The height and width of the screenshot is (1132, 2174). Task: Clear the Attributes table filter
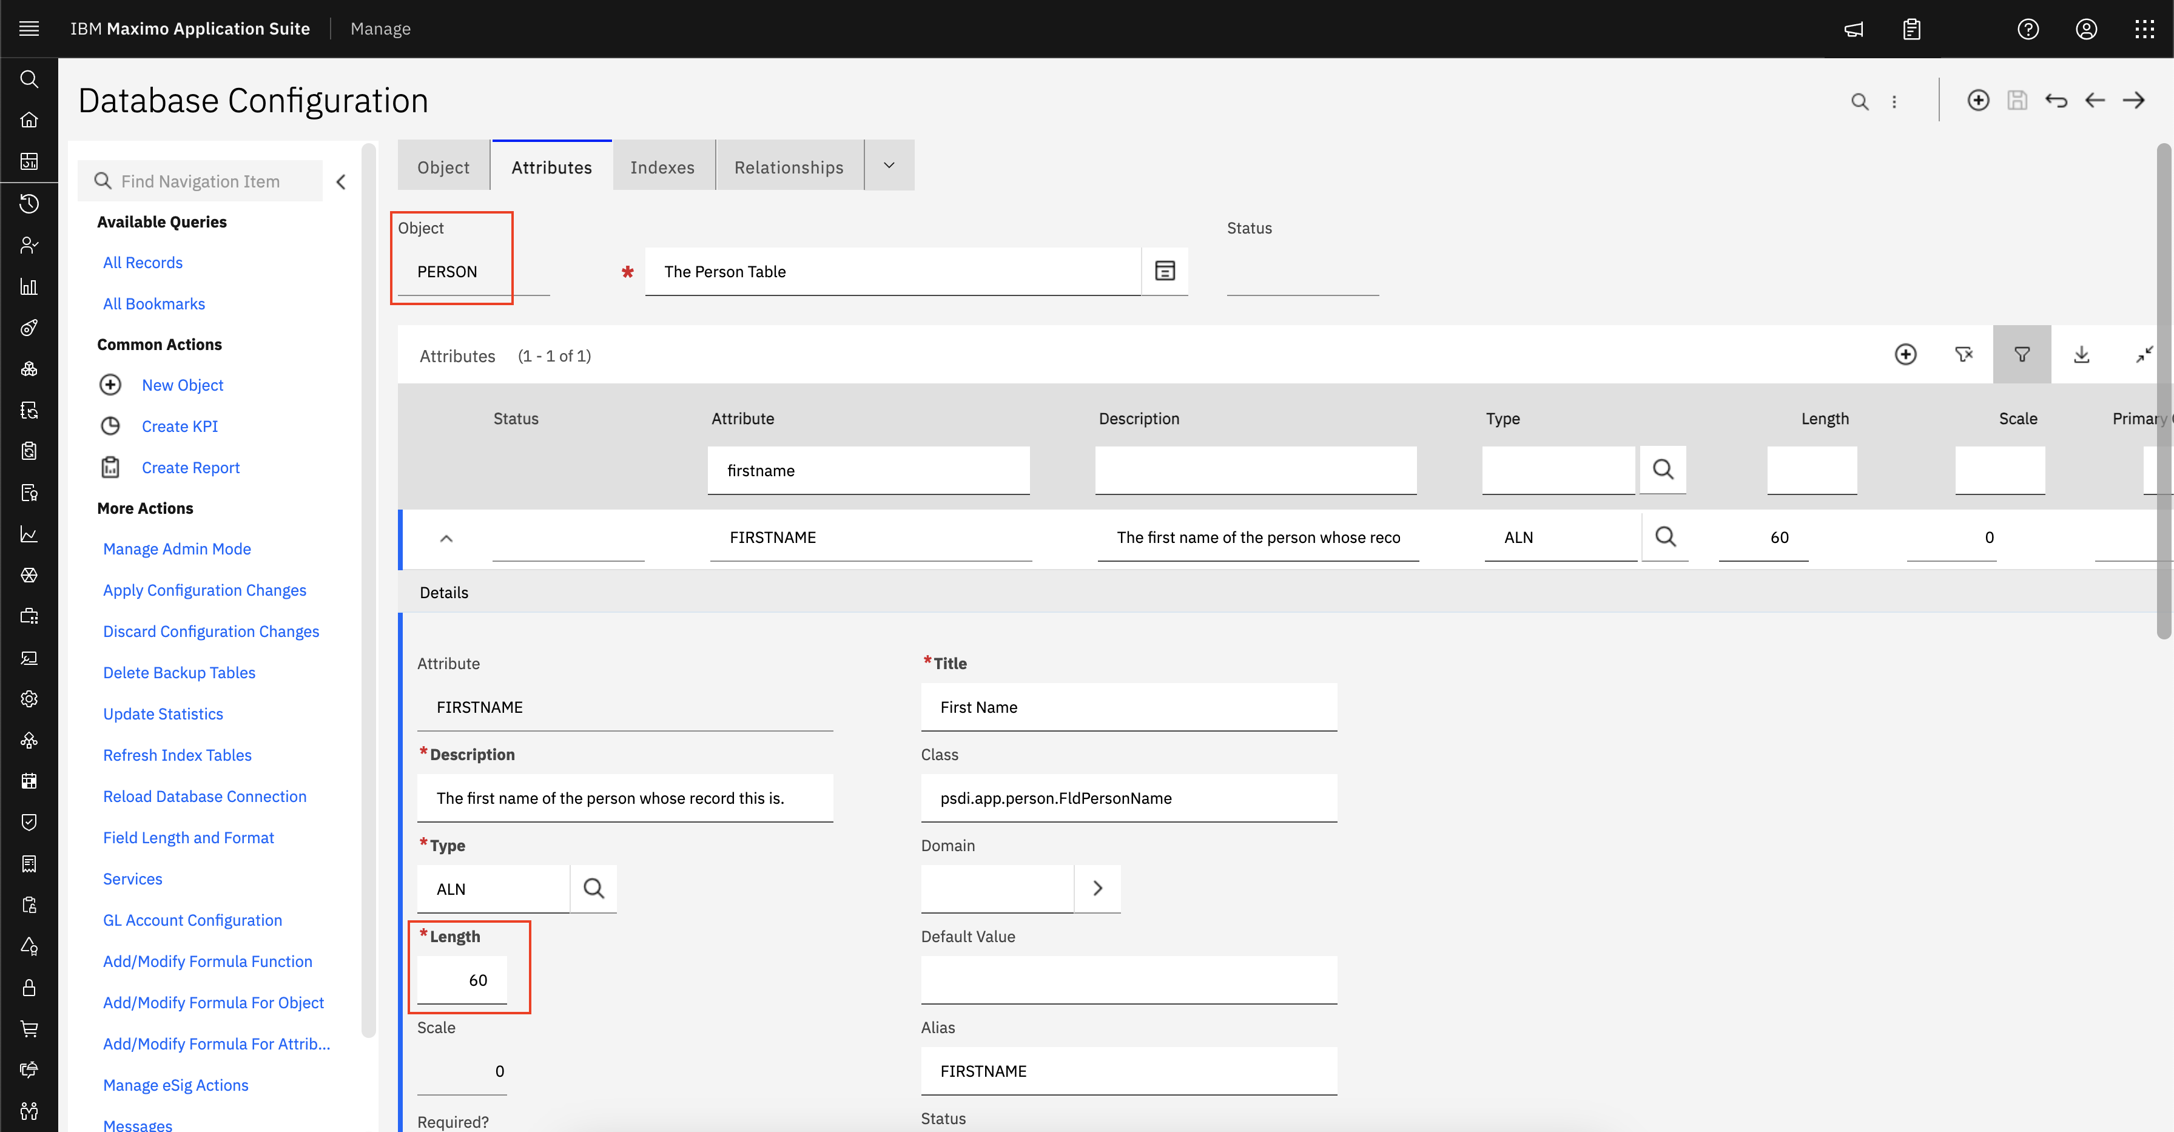tap(1964, 354)
